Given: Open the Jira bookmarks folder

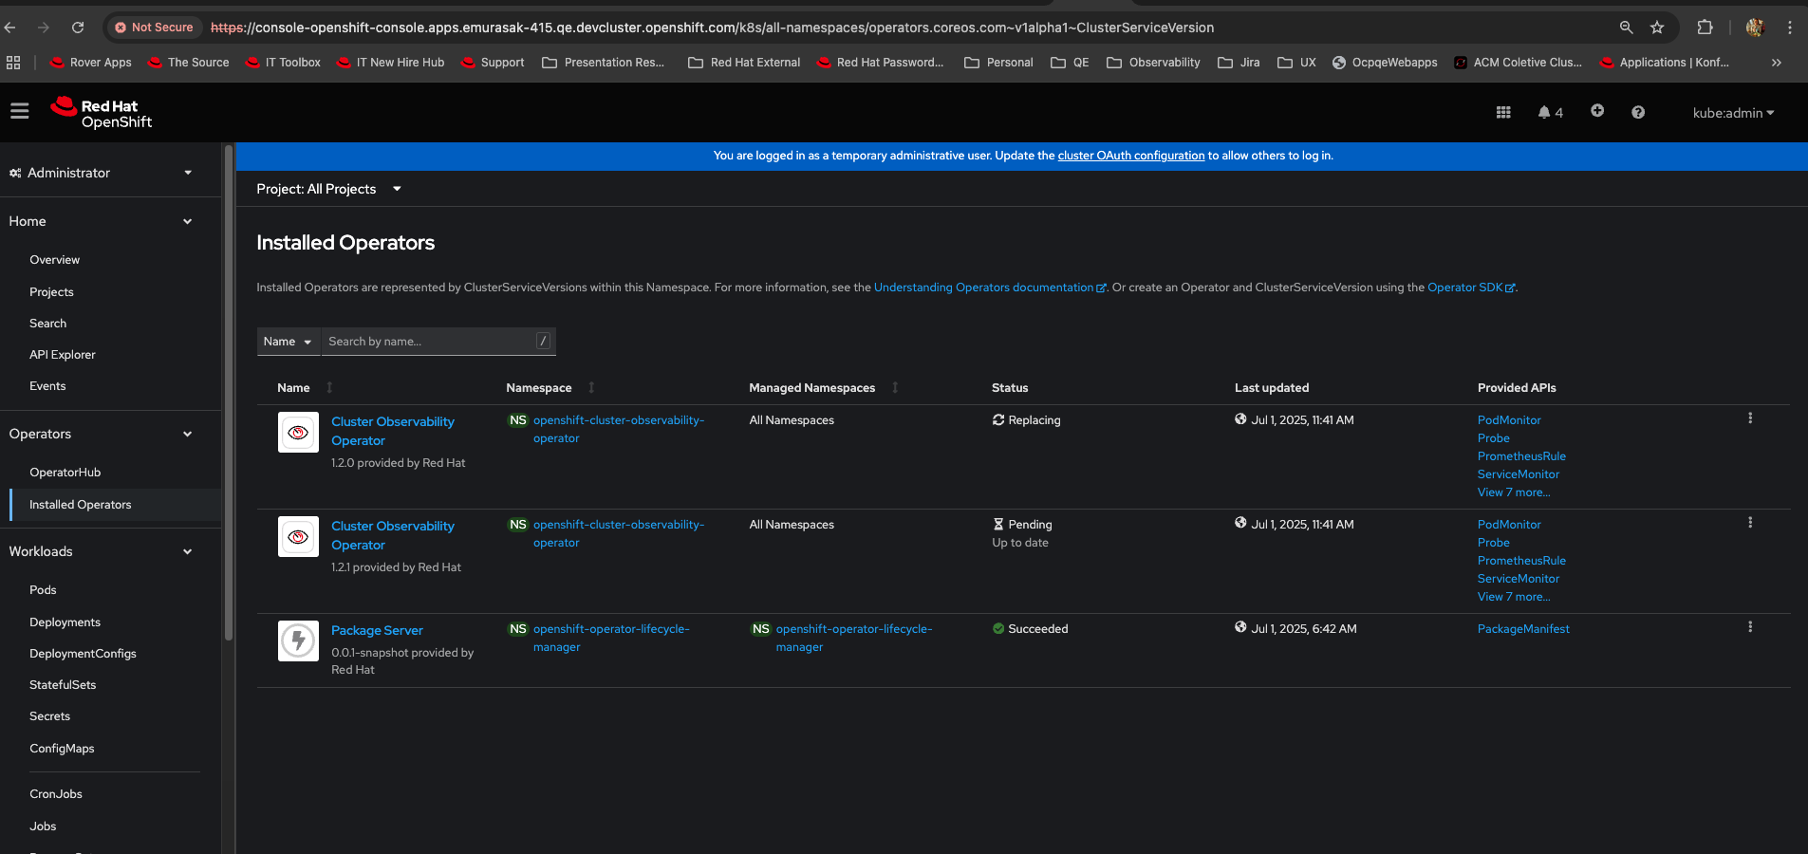Looking at the screenshot, I should tap(1239, 63).
